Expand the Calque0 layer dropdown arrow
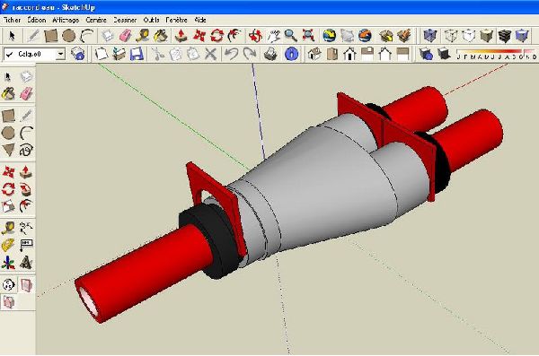This screenshot has height=356, width=539. (60, 54)
